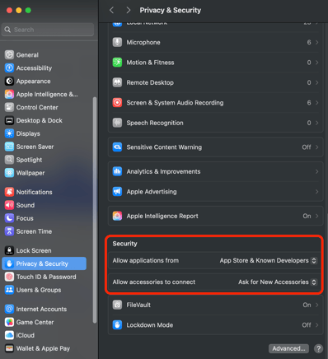Select the Focus moon icon
This screenshot has width=328, height=359.
point(9,218)
